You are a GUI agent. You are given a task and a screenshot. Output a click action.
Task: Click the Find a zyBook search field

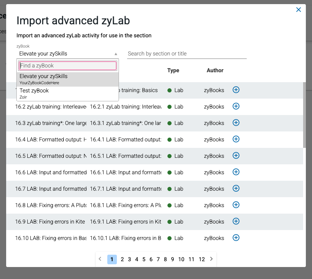[68, 66]
